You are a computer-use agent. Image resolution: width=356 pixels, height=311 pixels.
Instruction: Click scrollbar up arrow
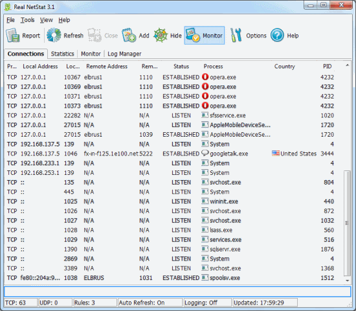(348, 65)
